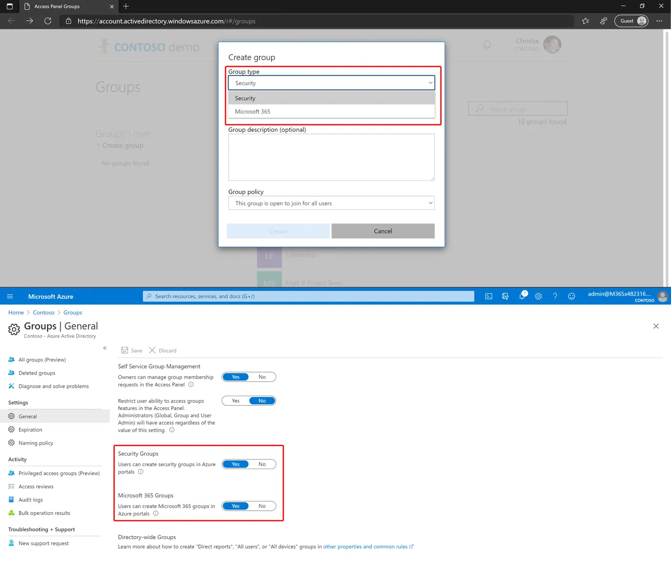This screenshot has width=671, height=588.
Task: Click Azure search resources box
Action: 309,296
